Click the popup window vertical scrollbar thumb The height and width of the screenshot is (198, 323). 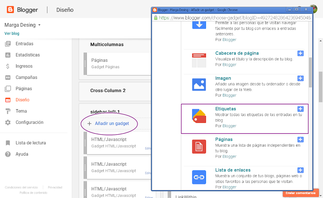point(310,72)
